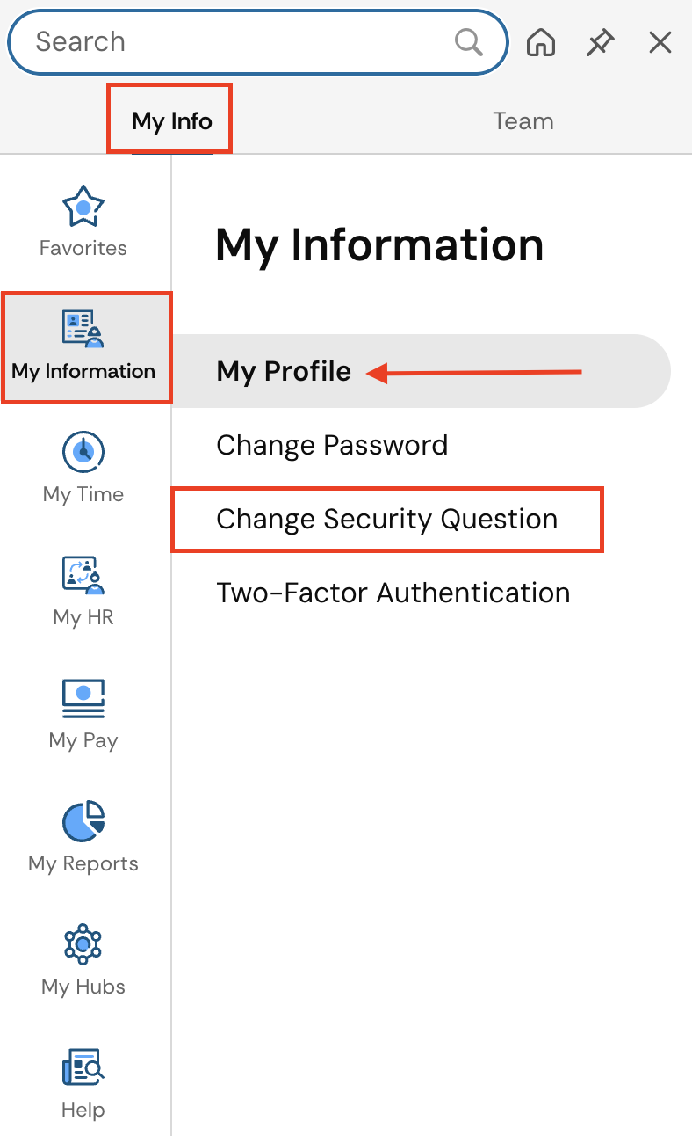Select the Change Password option
Image resolution: width=692 pixels, height=1136 pixels.
(x=332, y=445)
